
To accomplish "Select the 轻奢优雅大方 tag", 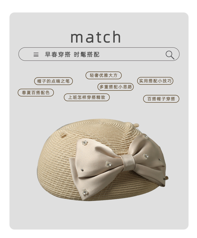I will pos(103,75).
